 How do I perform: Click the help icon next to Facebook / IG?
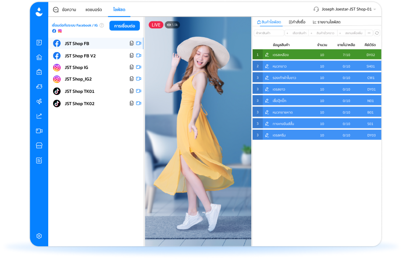102,25
